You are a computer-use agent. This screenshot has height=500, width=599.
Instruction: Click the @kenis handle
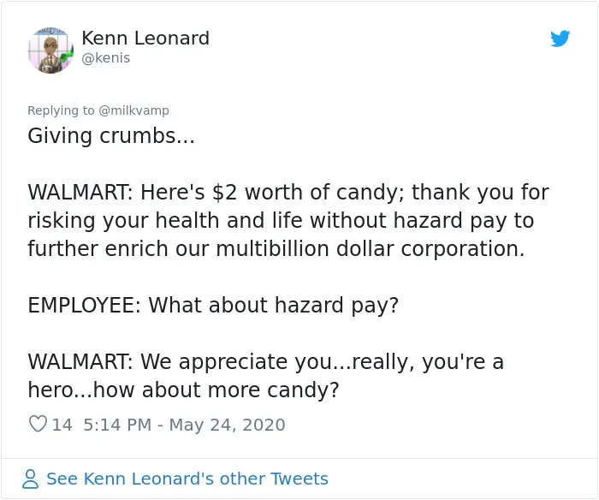click(106, 58)
